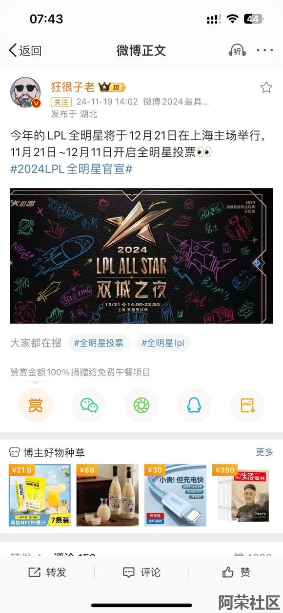Image resolution: width=283 pixels, height=613 pixels.
Task: Share the post to WeChat
Action: tap(89, 405)
